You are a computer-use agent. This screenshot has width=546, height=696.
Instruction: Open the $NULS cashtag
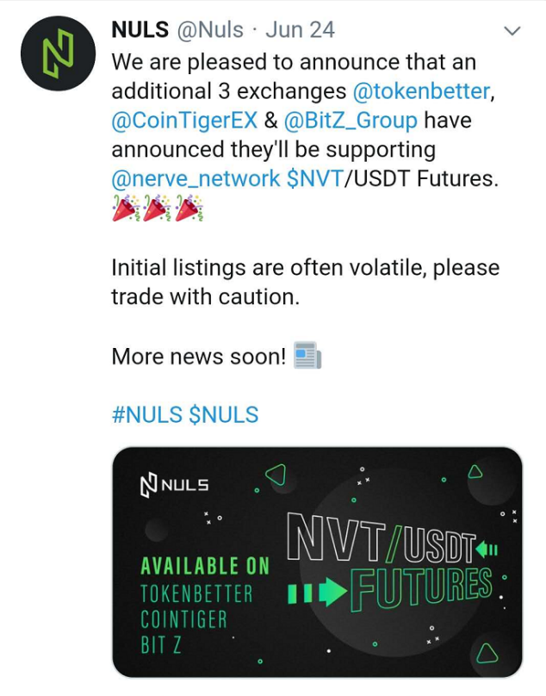pyautogui.click(x=224, y=414)
